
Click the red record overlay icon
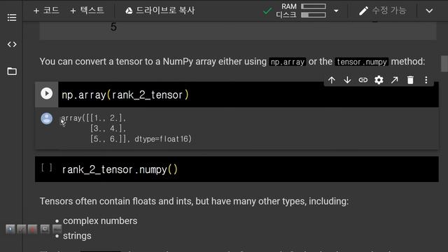[33, 229]
